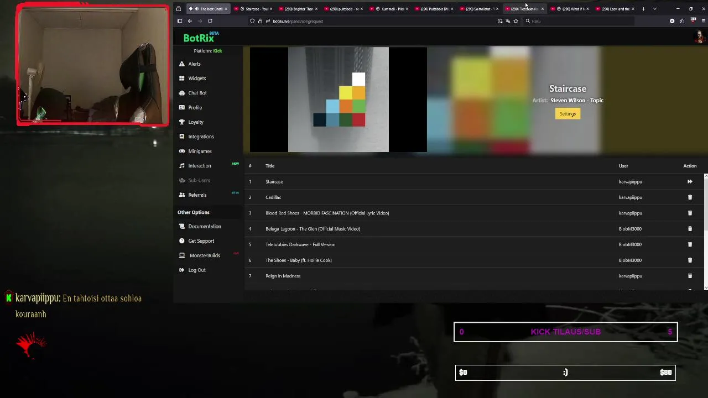708x398 pixels.
Task: Remove The Shoes - Baby request
Action: (690, 260)
